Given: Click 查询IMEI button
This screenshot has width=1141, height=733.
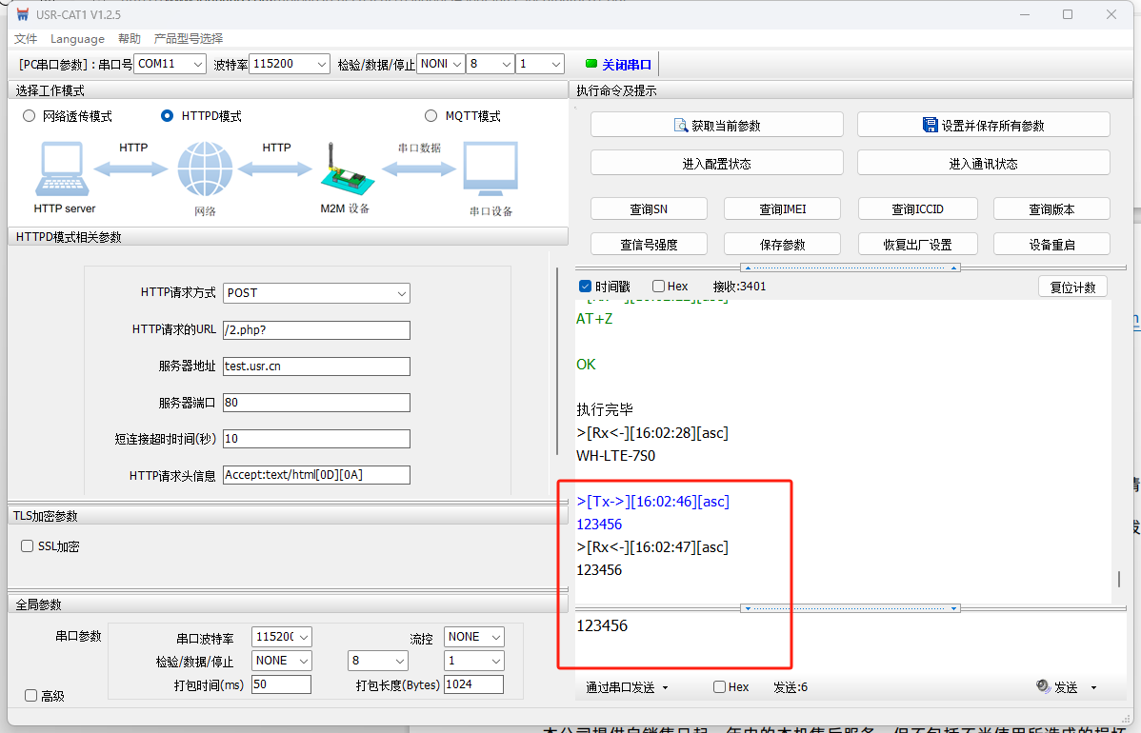Looking at the screenshot, I should (782, 208).
